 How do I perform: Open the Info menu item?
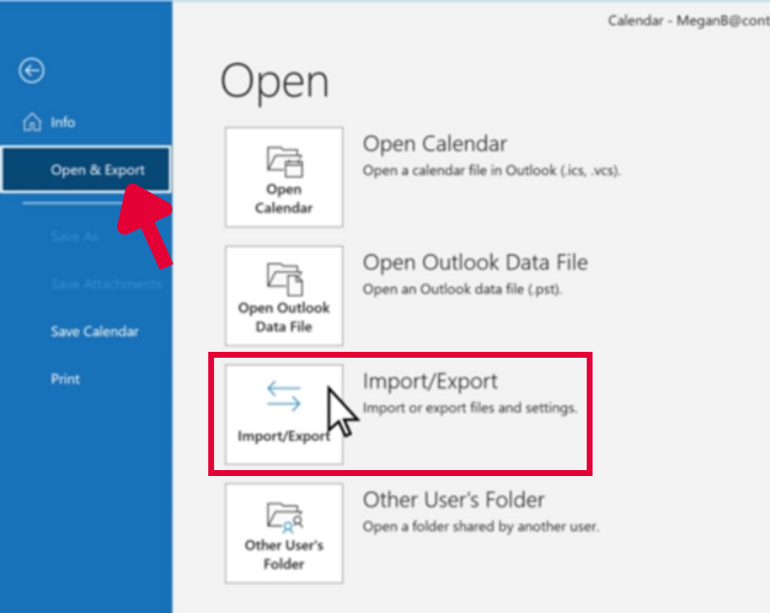point(63,122)
